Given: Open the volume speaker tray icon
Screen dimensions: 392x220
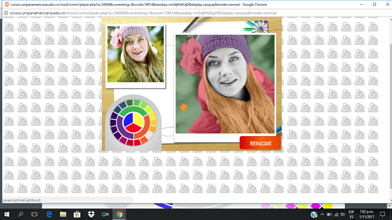Looking at the screenshot, I should pyautogui.click(x=343, y=214).
